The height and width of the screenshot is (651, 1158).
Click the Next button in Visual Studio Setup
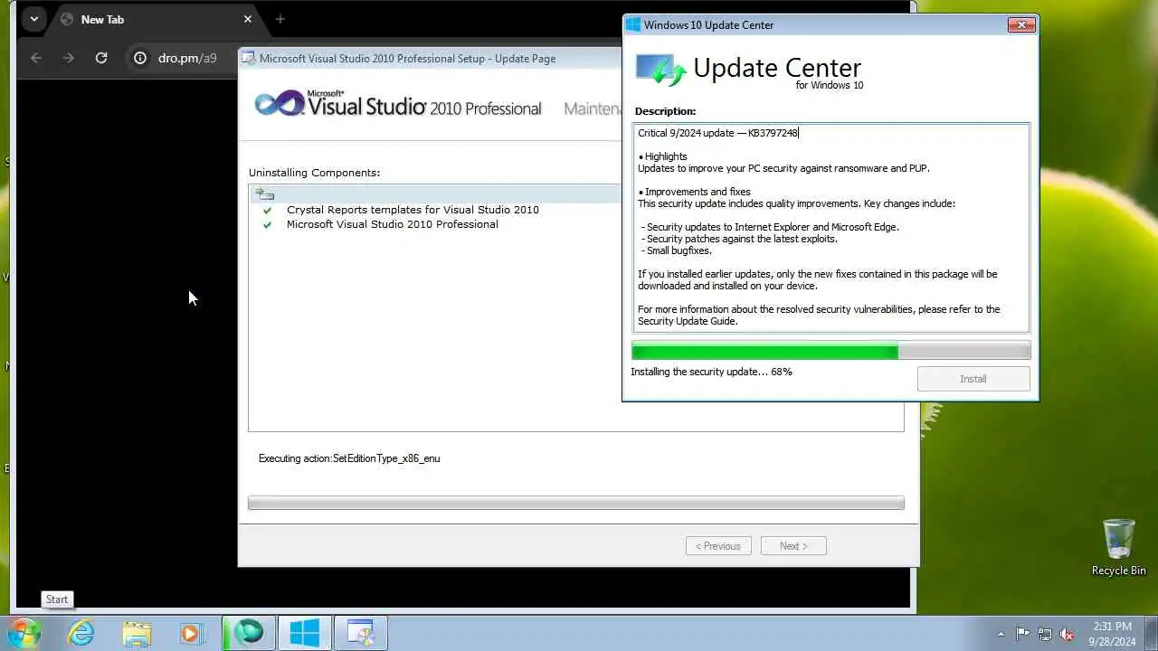pyautogui.click(x=793, y=546)
